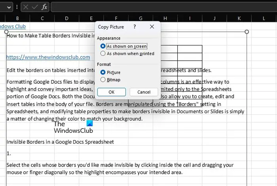Select column B header
This screenshot has height=186, width=277.
17,18
